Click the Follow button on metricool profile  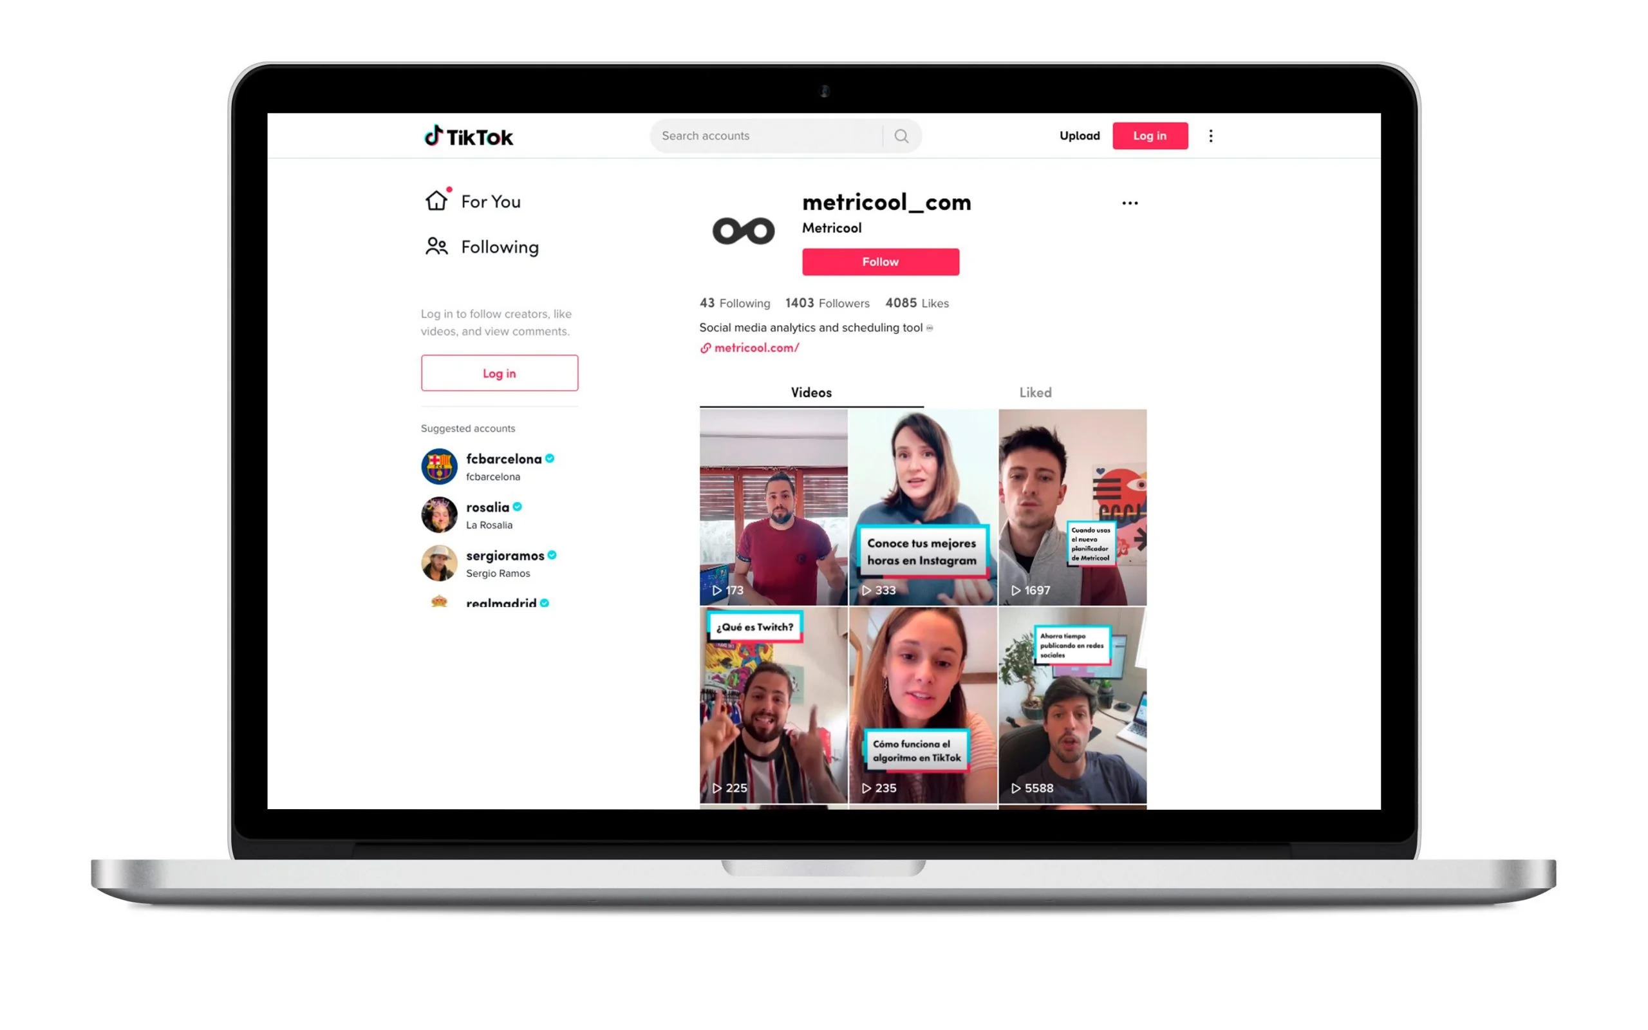pyautogui.click(x=881, y=261)
